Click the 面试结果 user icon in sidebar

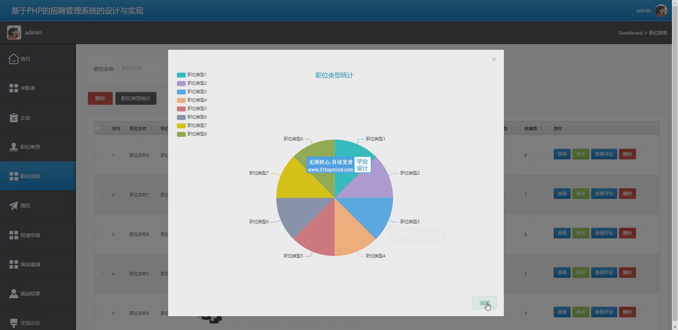(13, 294)
